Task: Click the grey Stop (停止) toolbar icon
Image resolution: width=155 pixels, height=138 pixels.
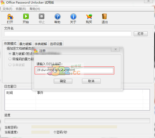Action: tap(42, 16)
